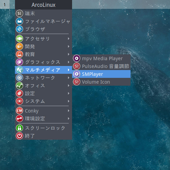Launch ファイルマネージャ from the menu

[x=44, y=21]
